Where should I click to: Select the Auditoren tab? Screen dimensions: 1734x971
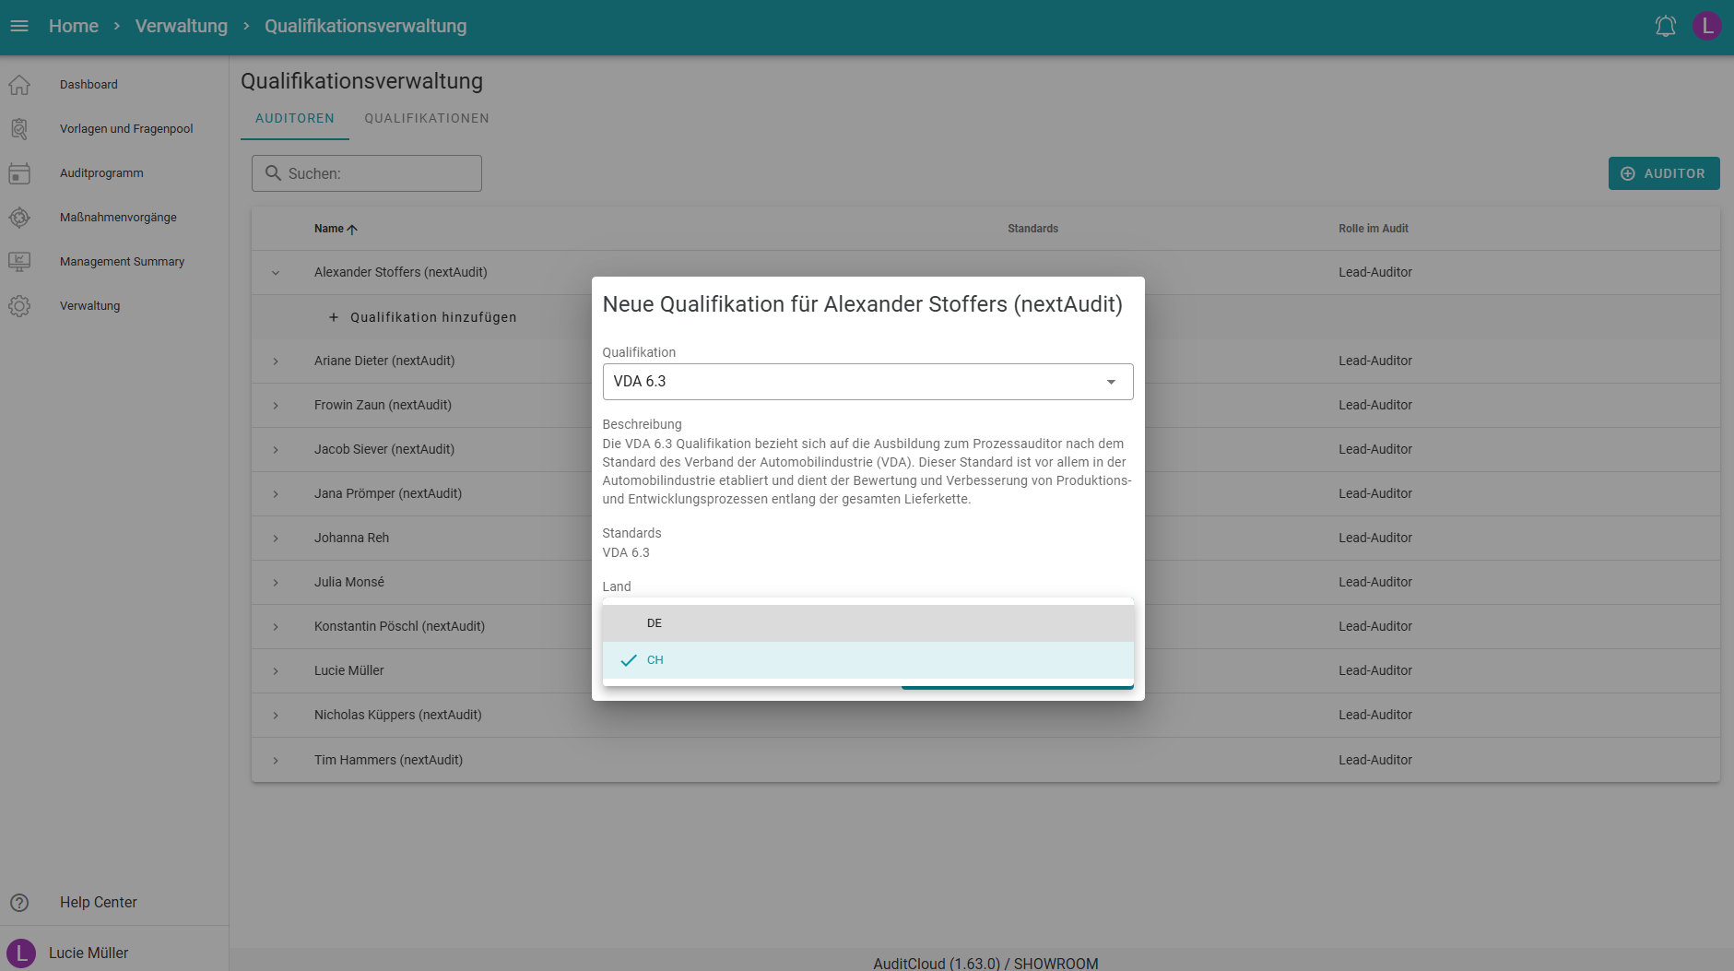(294, 118)
